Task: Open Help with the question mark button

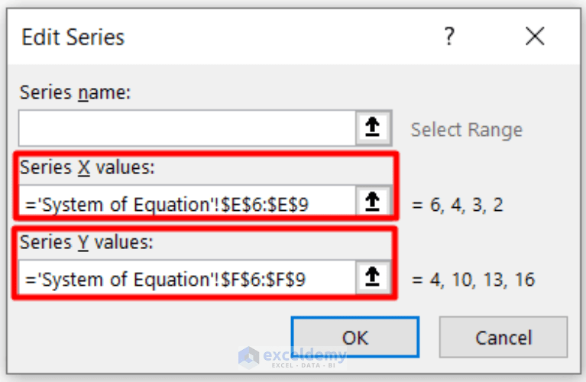Action: 449,36
